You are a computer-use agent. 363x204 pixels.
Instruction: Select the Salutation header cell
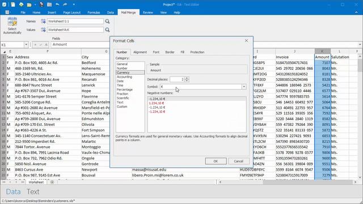point(340,57)
